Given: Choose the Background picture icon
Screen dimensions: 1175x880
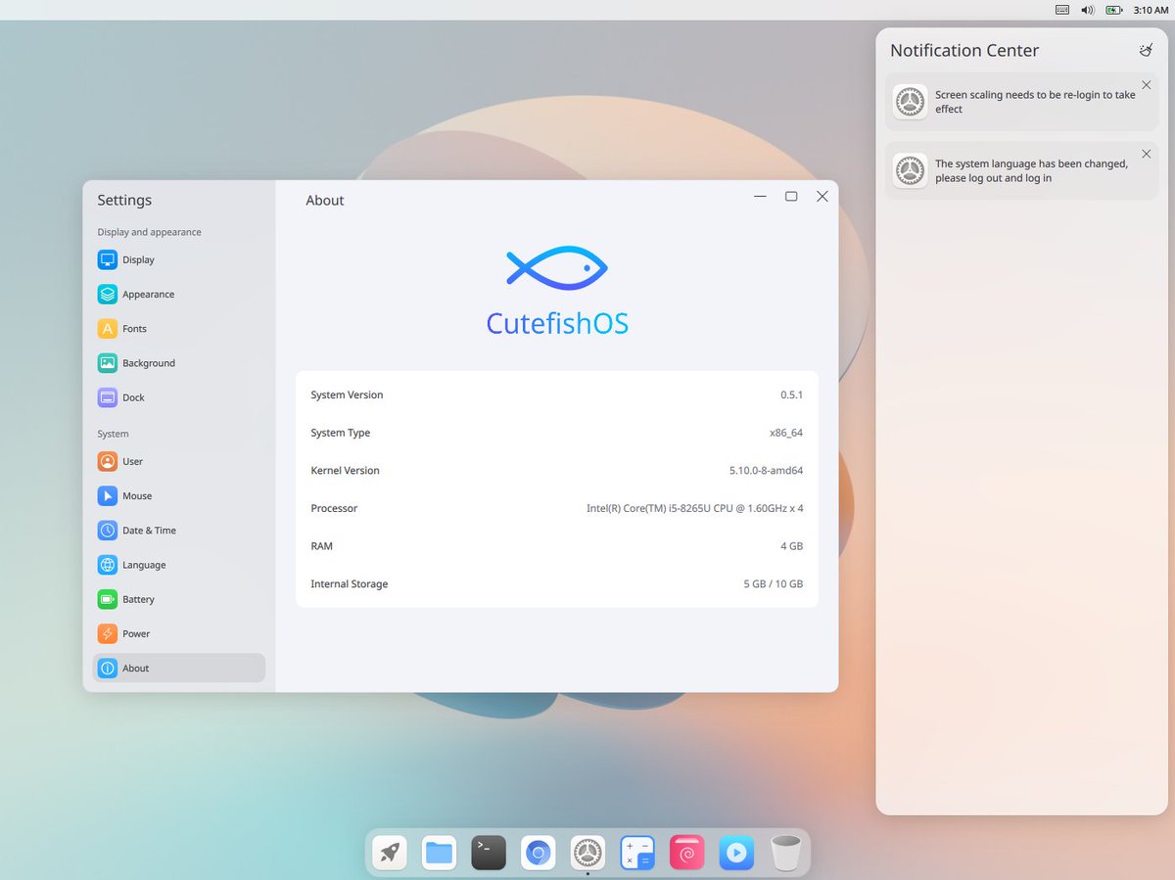Looking at the screenshot, I should pos(108,363).
